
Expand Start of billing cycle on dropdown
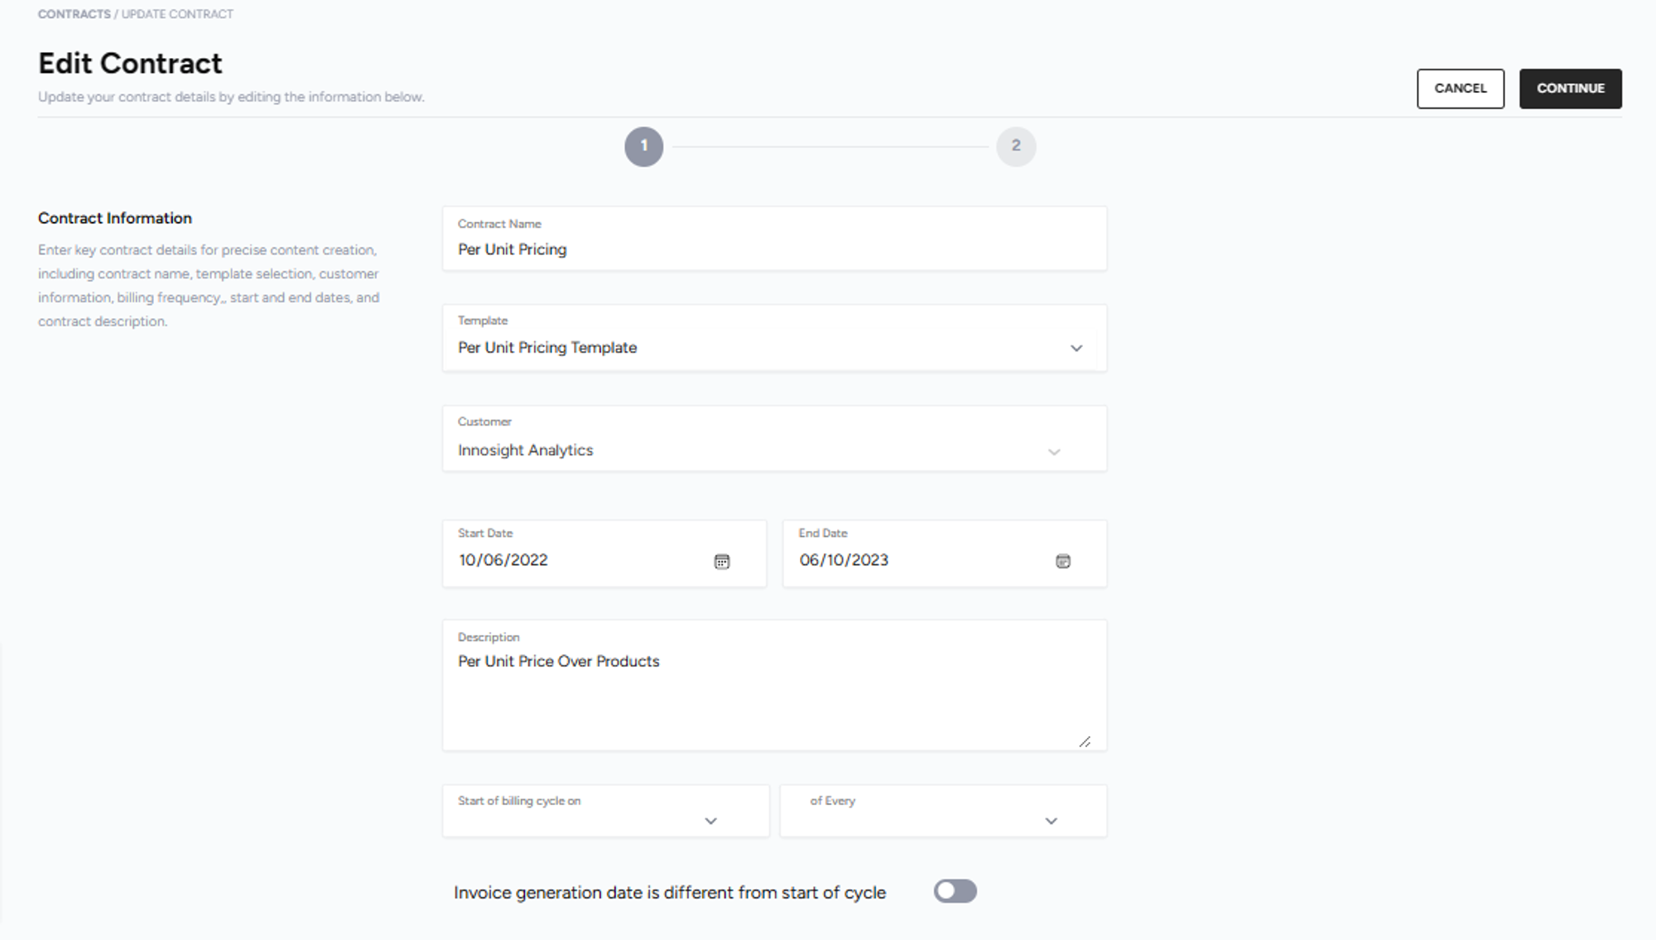(710, 821)
